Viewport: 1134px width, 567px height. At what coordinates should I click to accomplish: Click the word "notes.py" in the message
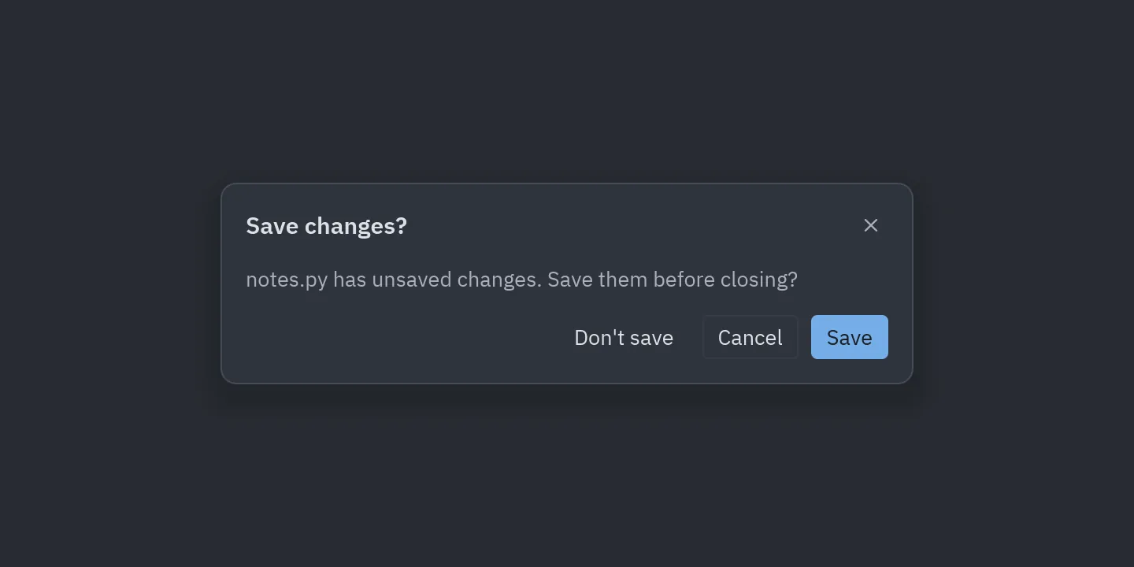[287, 280]
